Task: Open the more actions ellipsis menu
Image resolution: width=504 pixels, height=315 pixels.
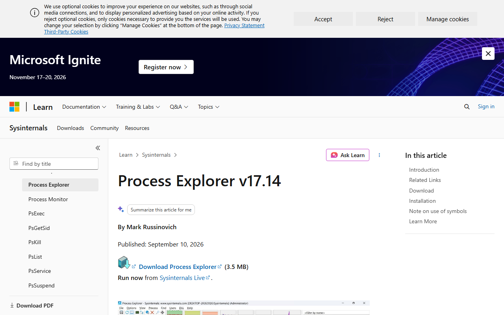Action: (x=379, y=155)
